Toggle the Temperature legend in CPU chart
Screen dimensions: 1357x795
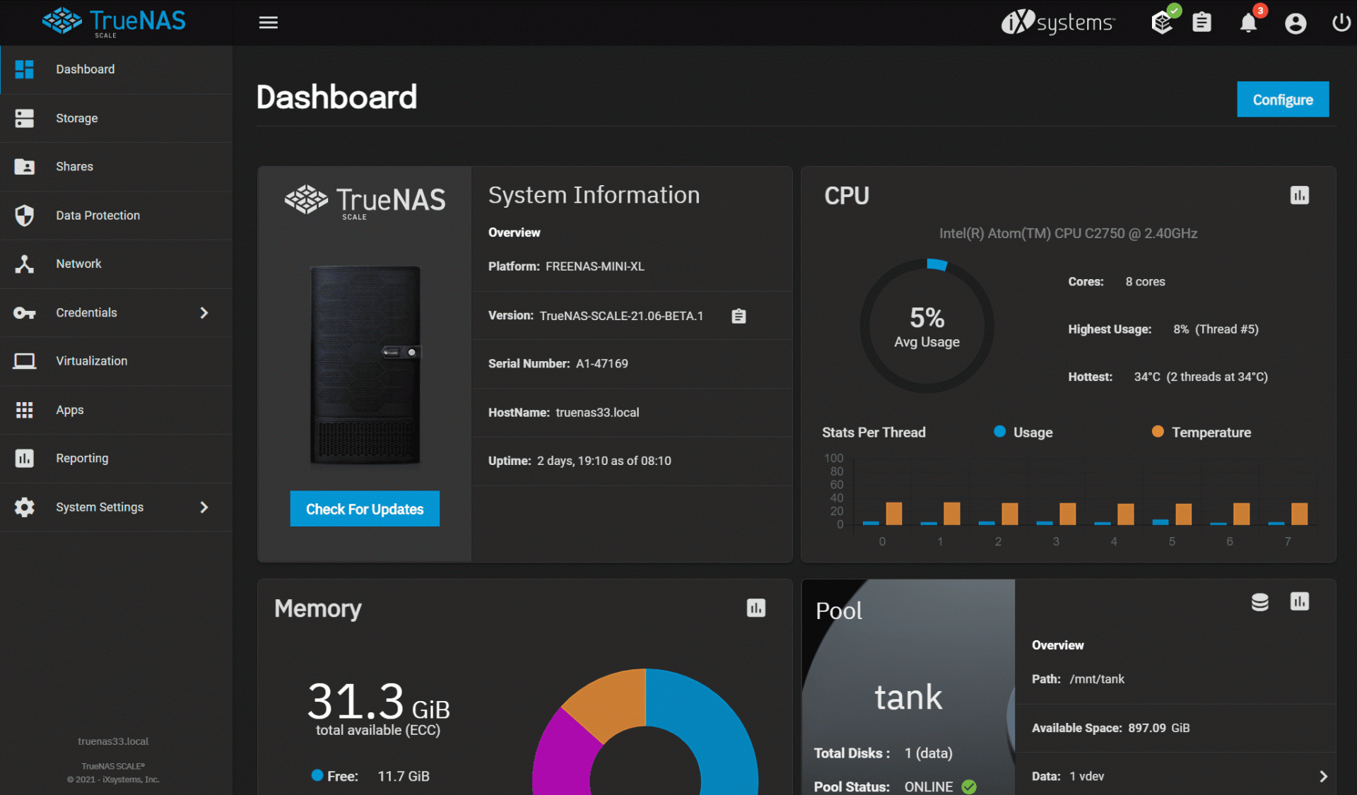tap(1202, 432)
